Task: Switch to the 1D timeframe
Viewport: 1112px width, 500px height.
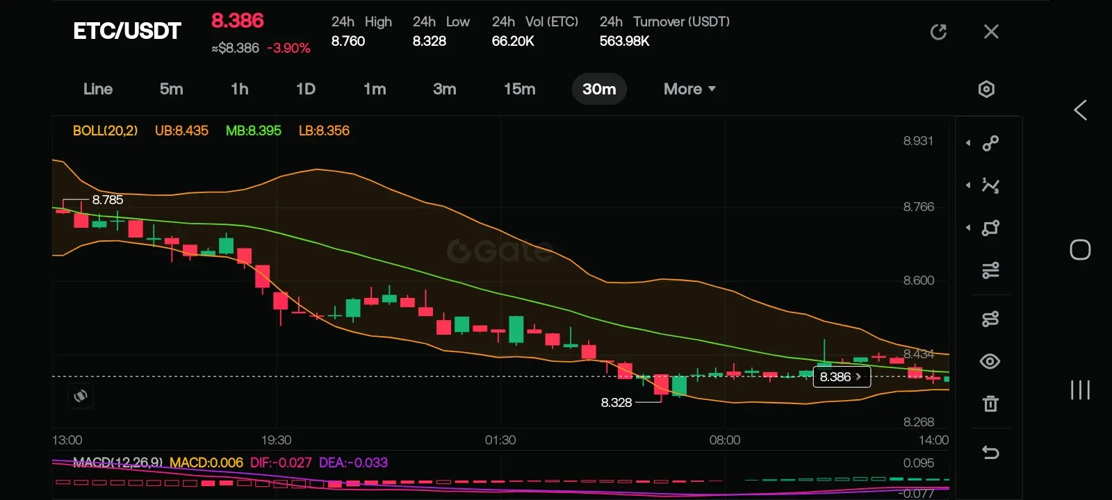Action: pos(306,89)
